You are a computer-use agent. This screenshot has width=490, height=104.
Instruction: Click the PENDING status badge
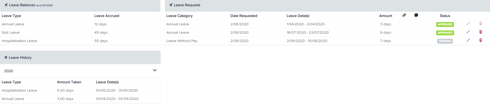coord(445,41)
